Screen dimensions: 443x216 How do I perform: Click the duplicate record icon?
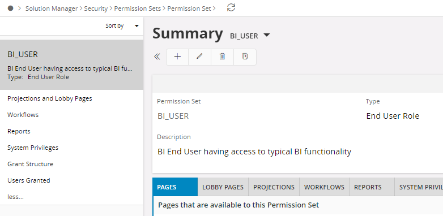(245, 57)
